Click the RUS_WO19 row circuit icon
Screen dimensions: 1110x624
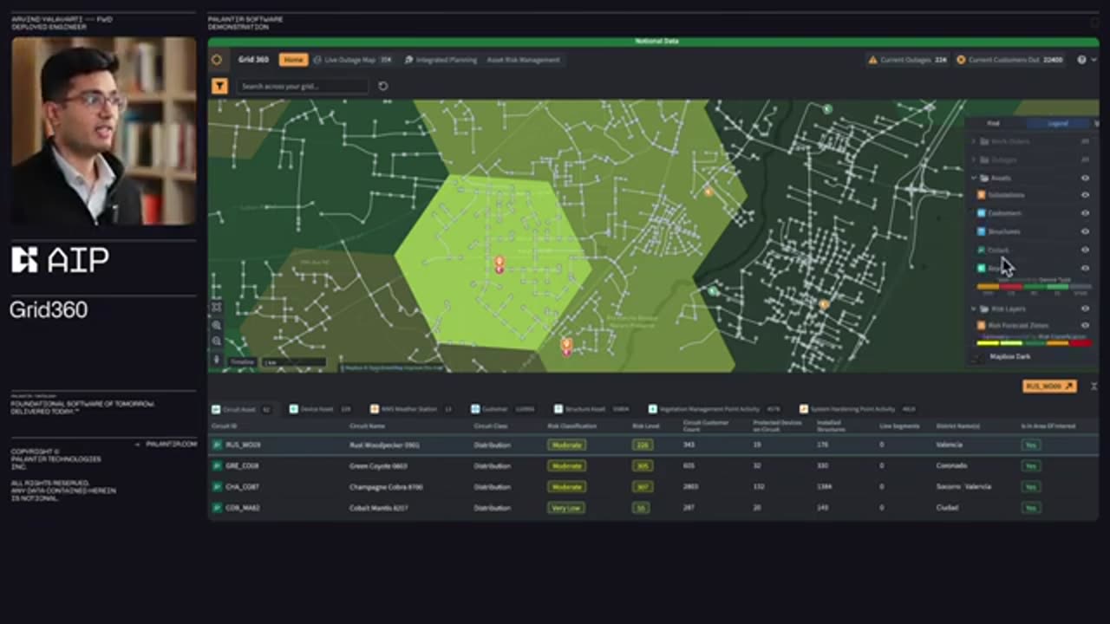point(217,445)
